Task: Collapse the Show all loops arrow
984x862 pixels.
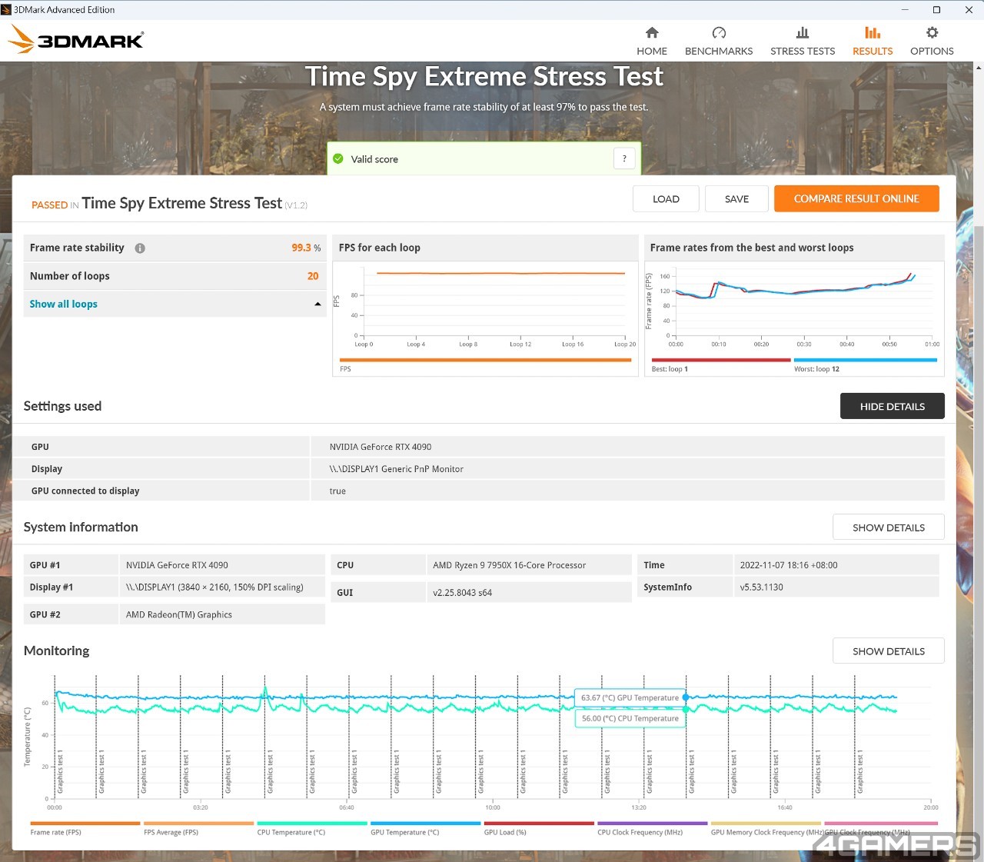Action: [x=317, y=305]
